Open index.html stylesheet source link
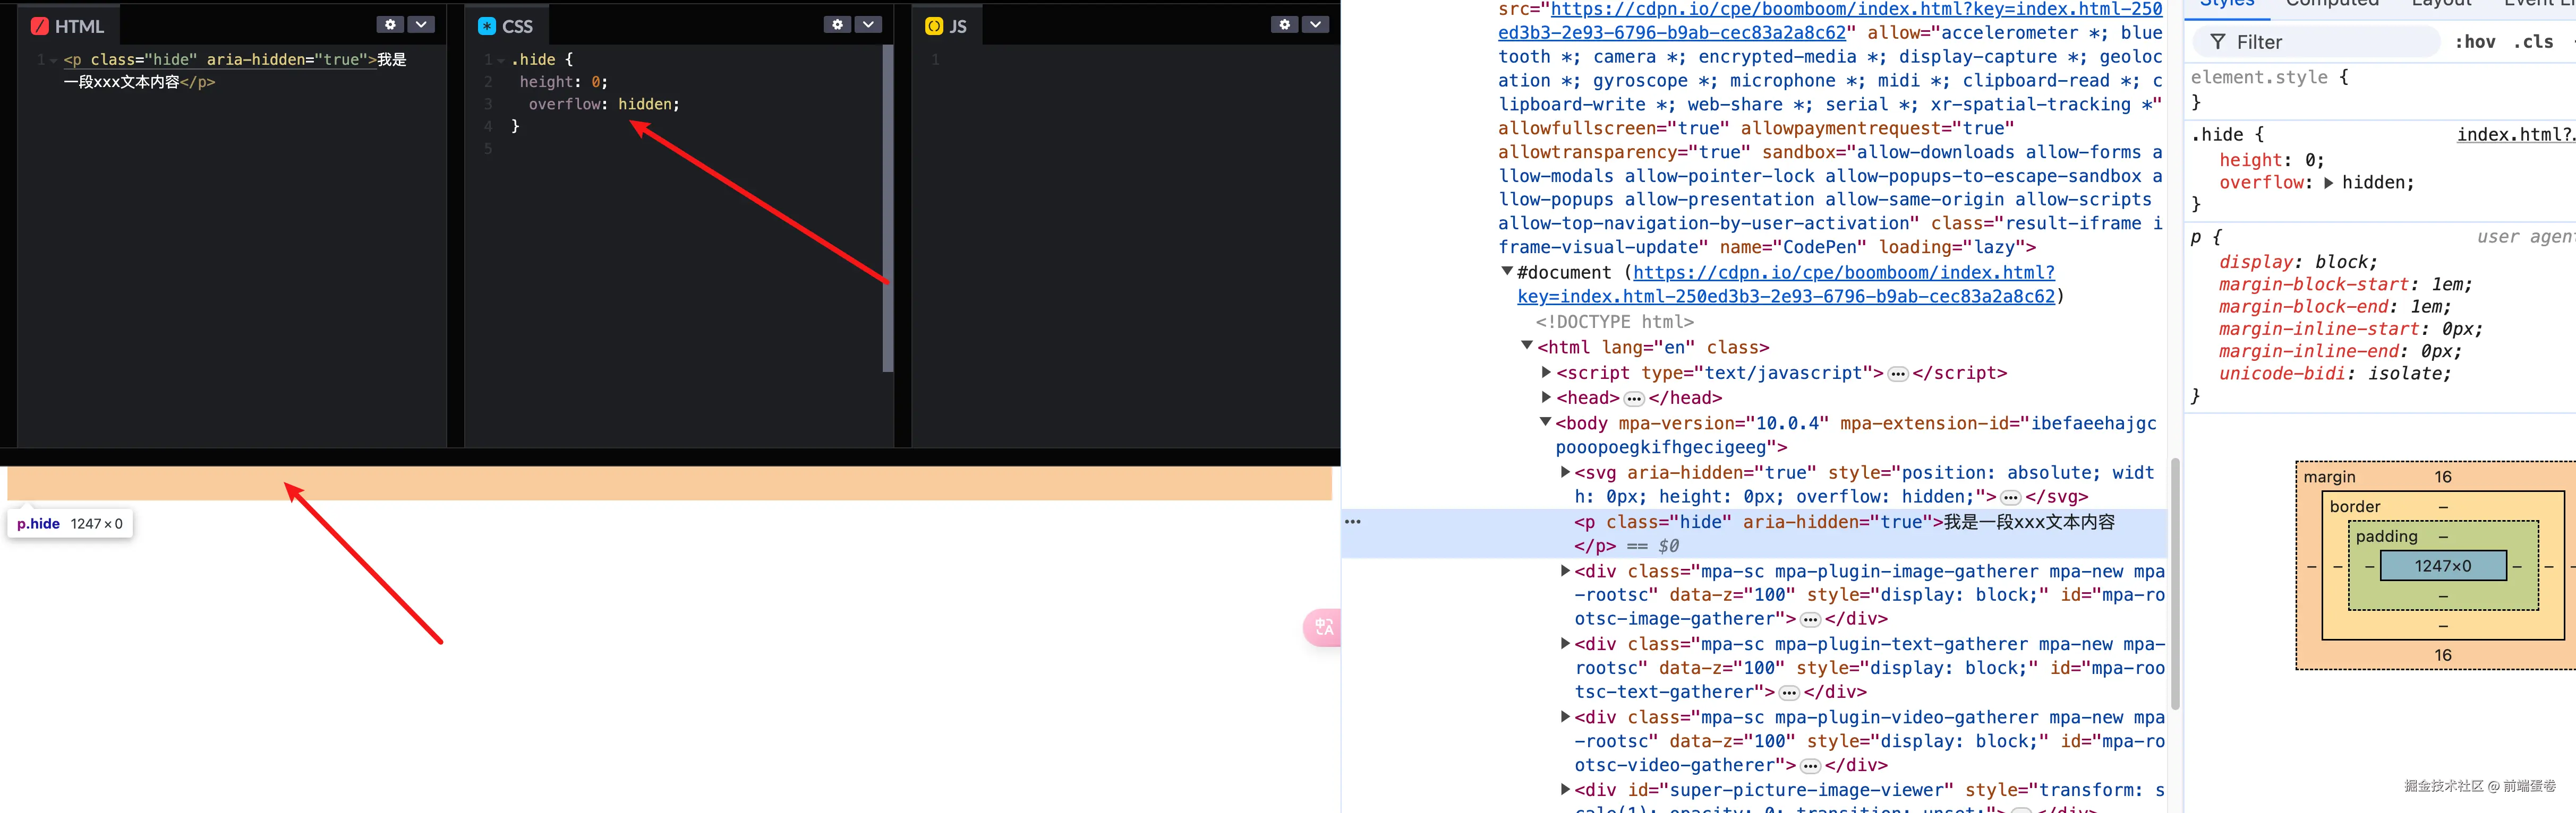 [2514, 135]
